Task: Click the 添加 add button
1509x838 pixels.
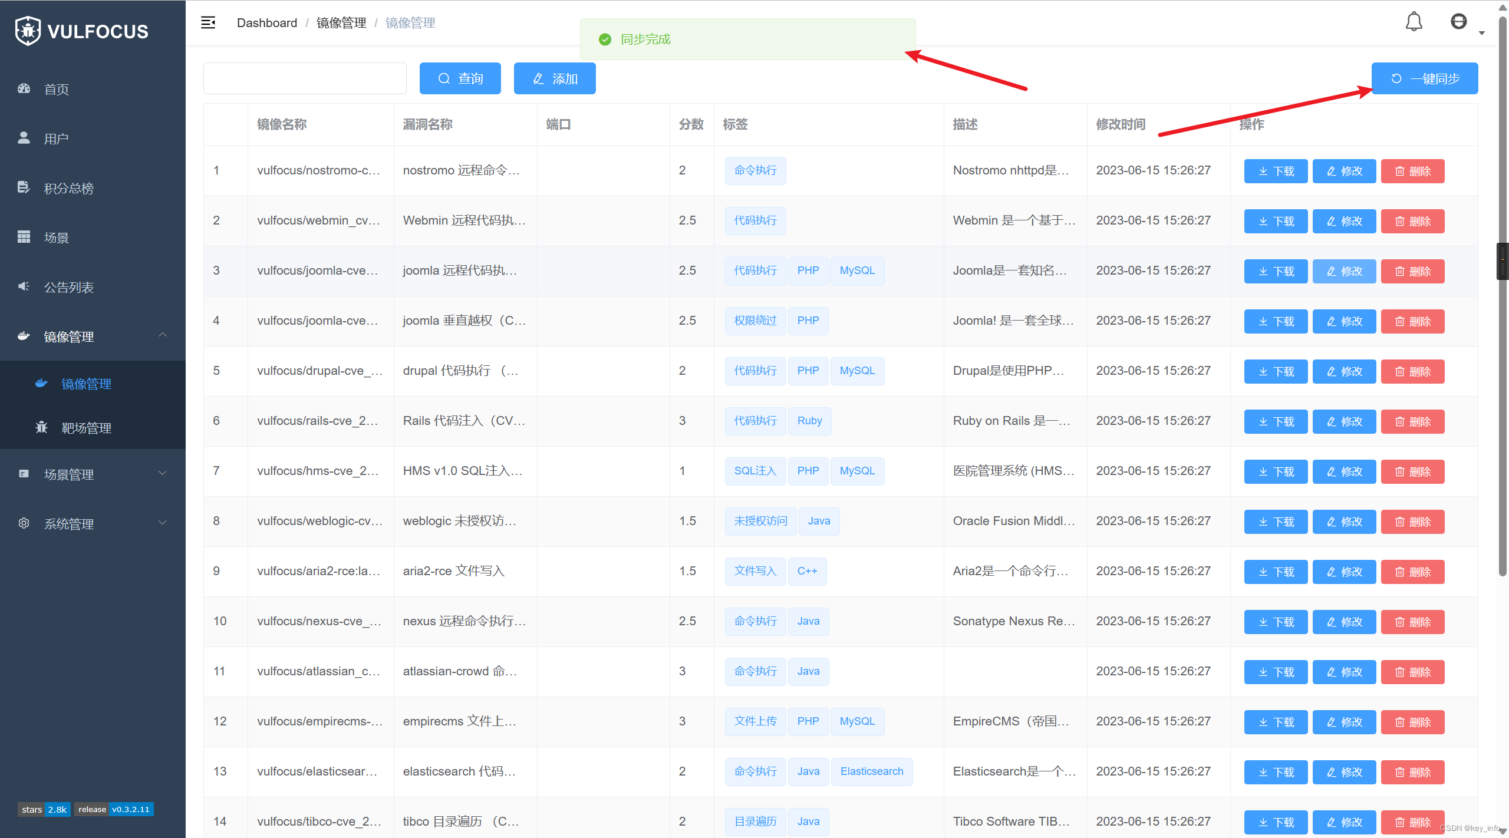Action: (554, 78)
